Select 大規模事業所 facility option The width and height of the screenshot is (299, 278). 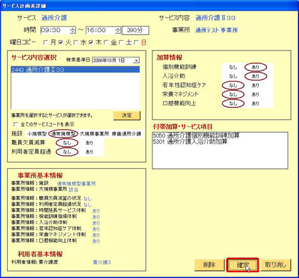point(94,134)
